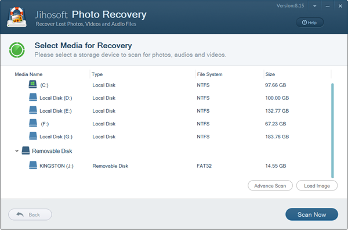Screen dimensions: 348x230
Task: Select the (C:) drive row label
Action: coord(44,85)
